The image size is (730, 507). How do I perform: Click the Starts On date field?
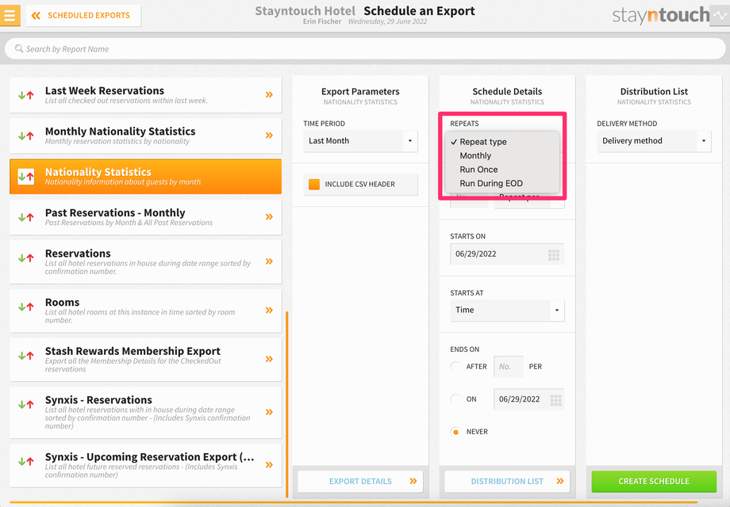point(507,254)
